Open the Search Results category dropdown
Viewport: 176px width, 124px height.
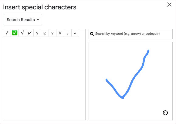tap(23, 20)
